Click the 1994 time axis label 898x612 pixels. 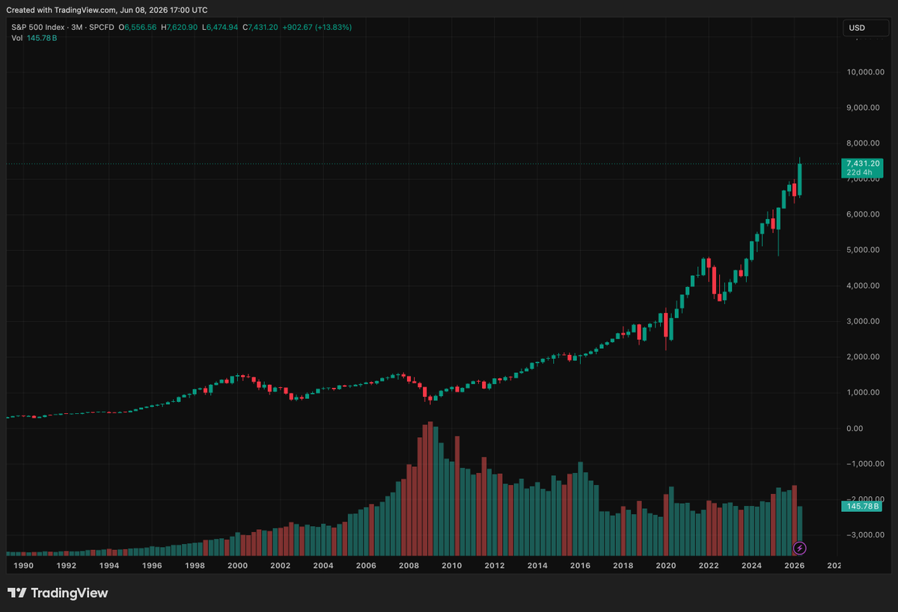[x=109, y=566]
